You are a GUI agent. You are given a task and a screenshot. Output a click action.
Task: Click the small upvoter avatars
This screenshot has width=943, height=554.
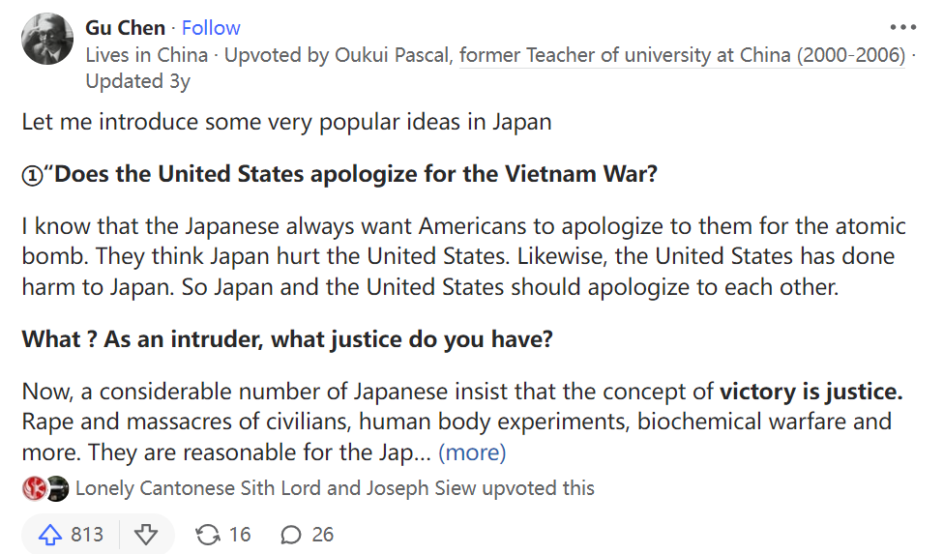pos(44,488)
